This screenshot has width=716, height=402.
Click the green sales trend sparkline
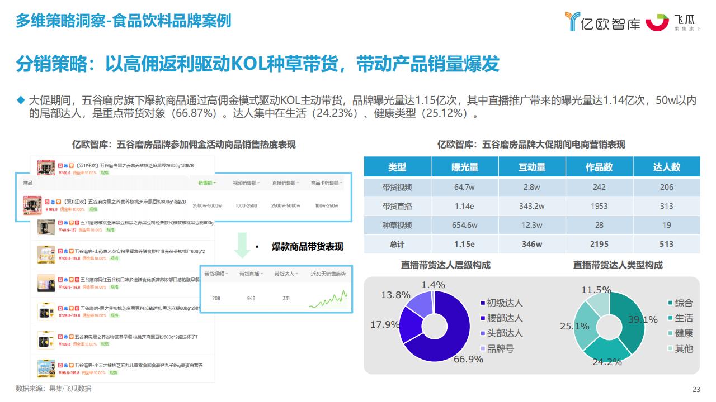point(328,300)
